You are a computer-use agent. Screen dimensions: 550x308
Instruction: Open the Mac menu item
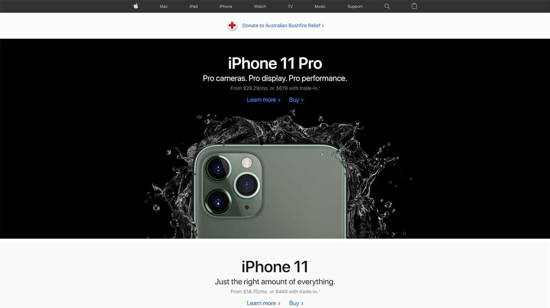point(164,6)
